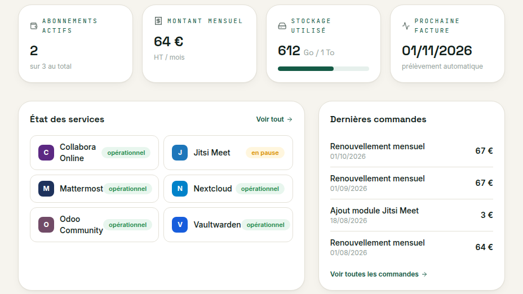Click the prélèvement automatique caption
Image resolution: width=523 pixels, height=294 pixels.
tap(442, 66)
